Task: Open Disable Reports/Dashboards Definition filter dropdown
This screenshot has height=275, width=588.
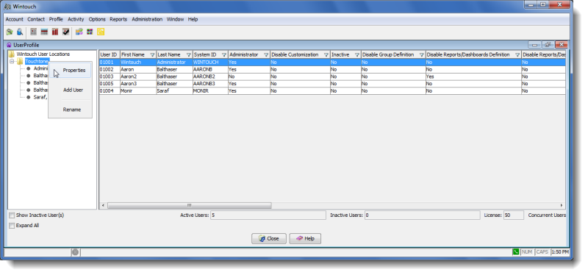Action: pos(517,54)
